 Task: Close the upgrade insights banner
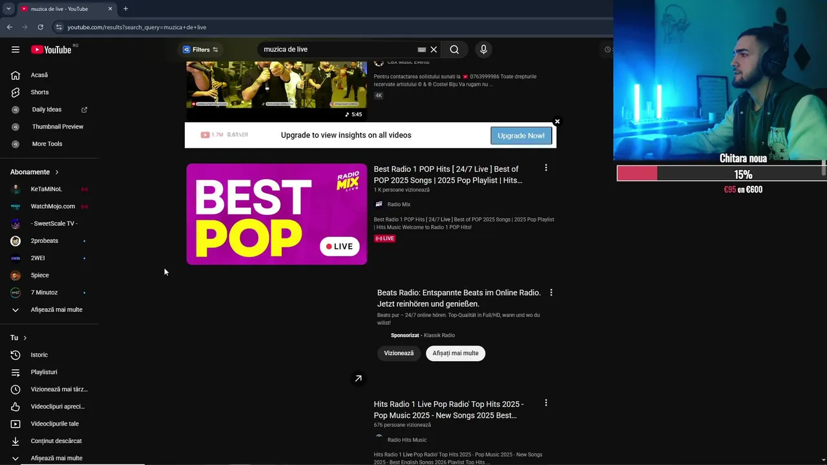click(557, 121)
